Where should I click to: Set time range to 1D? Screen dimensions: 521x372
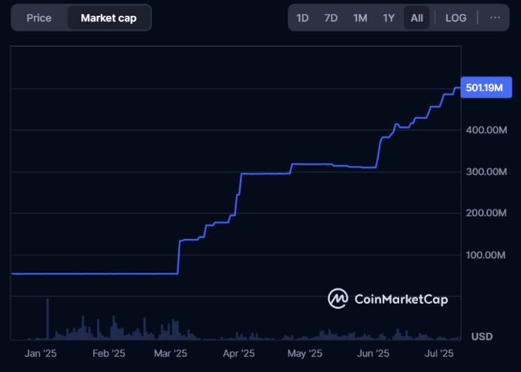coord(302,17)
